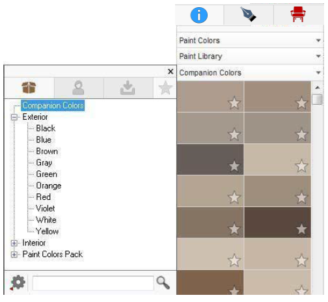The image size is (328, 302).
Task: Open the gear settings icon
Action: [18, 282]
